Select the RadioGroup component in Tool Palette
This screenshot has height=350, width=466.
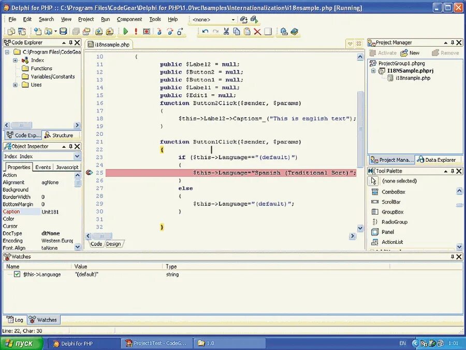click(x=395, y=222)
